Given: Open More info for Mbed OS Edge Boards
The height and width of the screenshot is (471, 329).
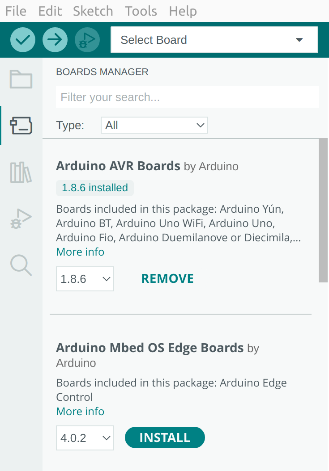Looking at the screenshot, I should point(80,411).
